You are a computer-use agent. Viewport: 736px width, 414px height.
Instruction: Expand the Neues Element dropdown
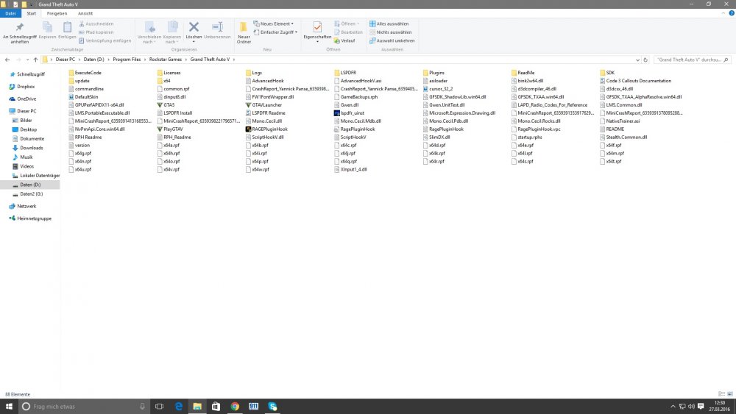276,24
